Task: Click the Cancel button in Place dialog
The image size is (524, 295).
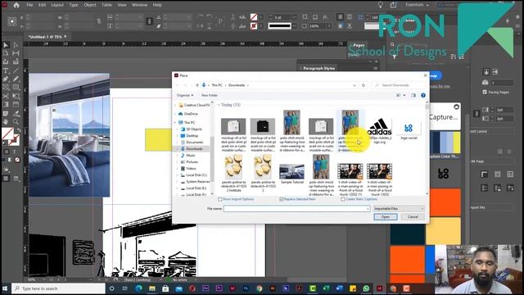Action: point(413,217)
